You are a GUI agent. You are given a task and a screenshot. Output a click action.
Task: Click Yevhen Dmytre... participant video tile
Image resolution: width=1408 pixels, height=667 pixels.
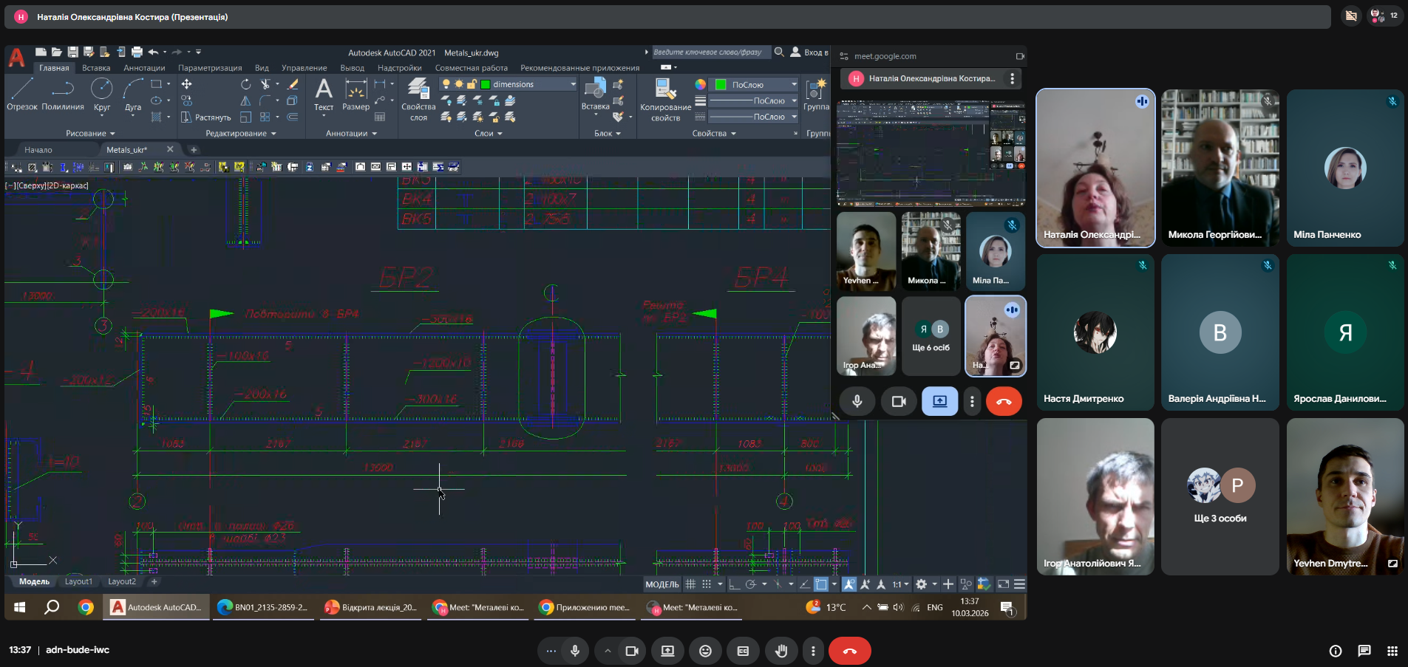(x=1344, y=496)
